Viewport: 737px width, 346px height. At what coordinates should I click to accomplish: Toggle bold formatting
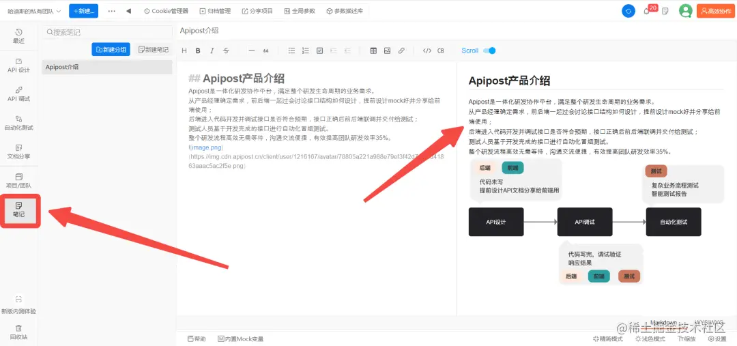[198, 51]
